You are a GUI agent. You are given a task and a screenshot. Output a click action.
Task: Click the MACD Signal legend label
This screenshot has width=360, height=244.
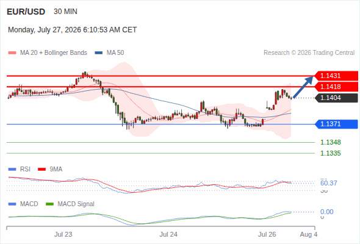(x=76, y=204)
